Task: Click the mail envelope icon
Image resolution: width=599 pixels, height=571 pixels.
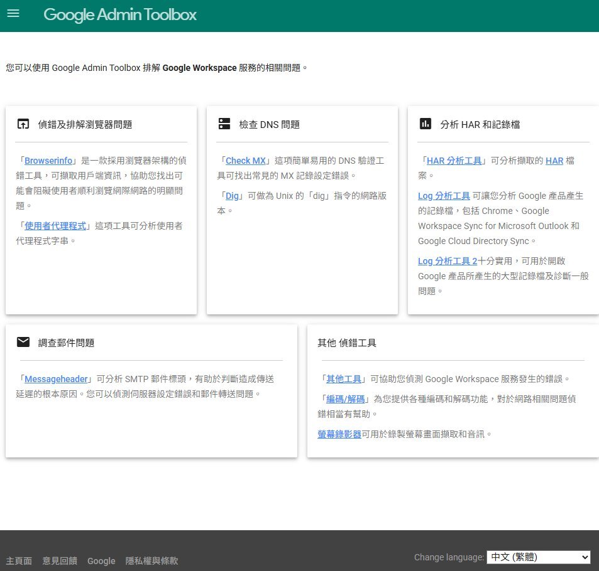Action: pyautogui.click(x=23, y=342)
